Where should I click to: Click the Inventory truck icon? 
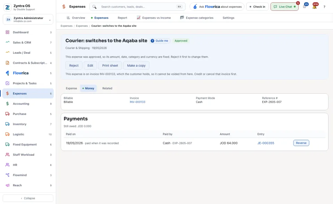7,124
